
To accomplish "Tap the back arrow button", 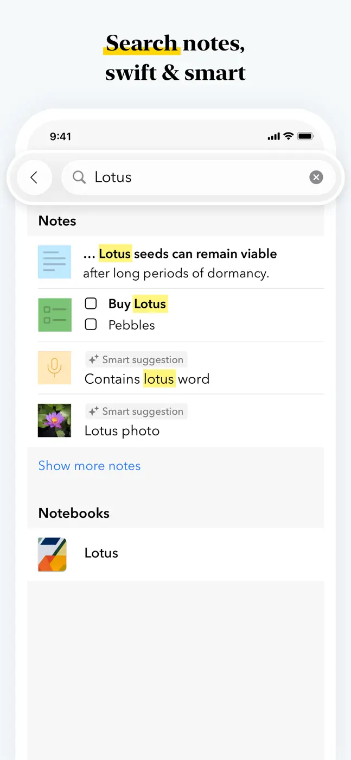I will click(x=34, y=177).
